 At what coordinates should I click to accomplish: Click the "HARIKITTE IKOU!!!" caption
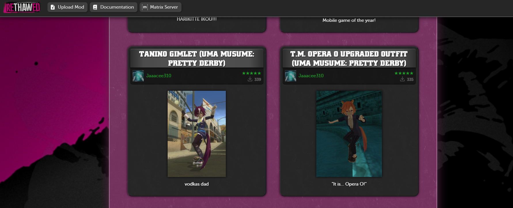[x=197, y=19]
